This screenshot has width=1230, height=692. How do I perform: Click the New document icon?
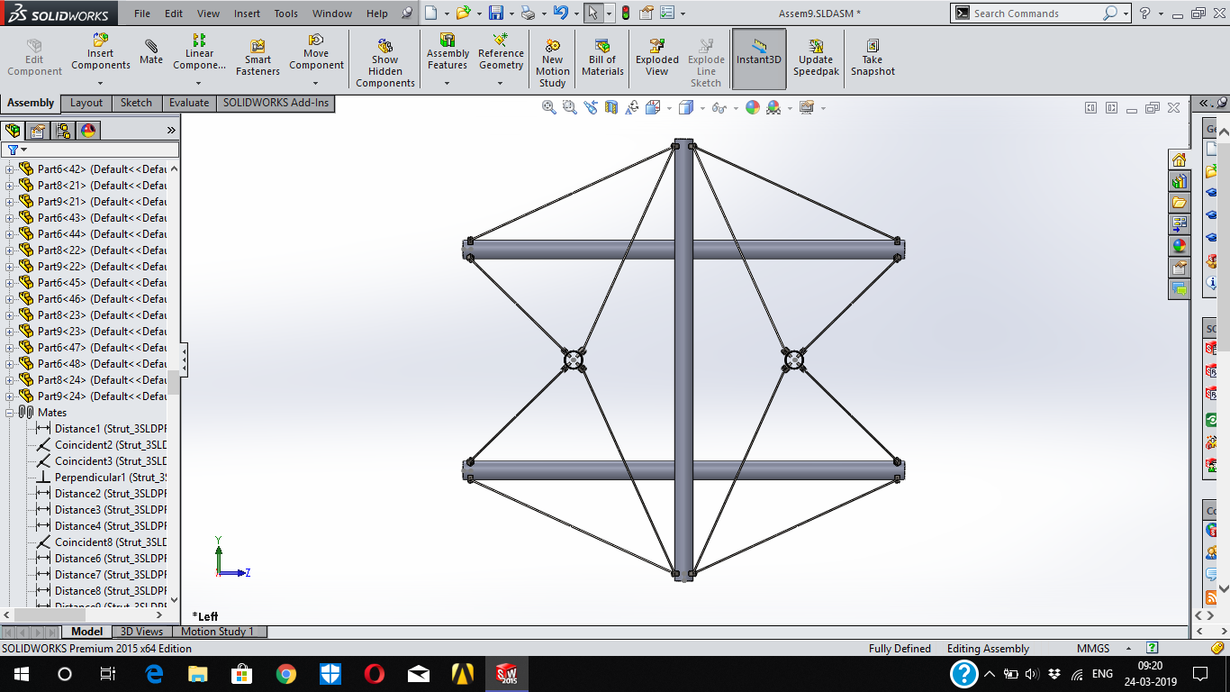[x=431, y=13]
